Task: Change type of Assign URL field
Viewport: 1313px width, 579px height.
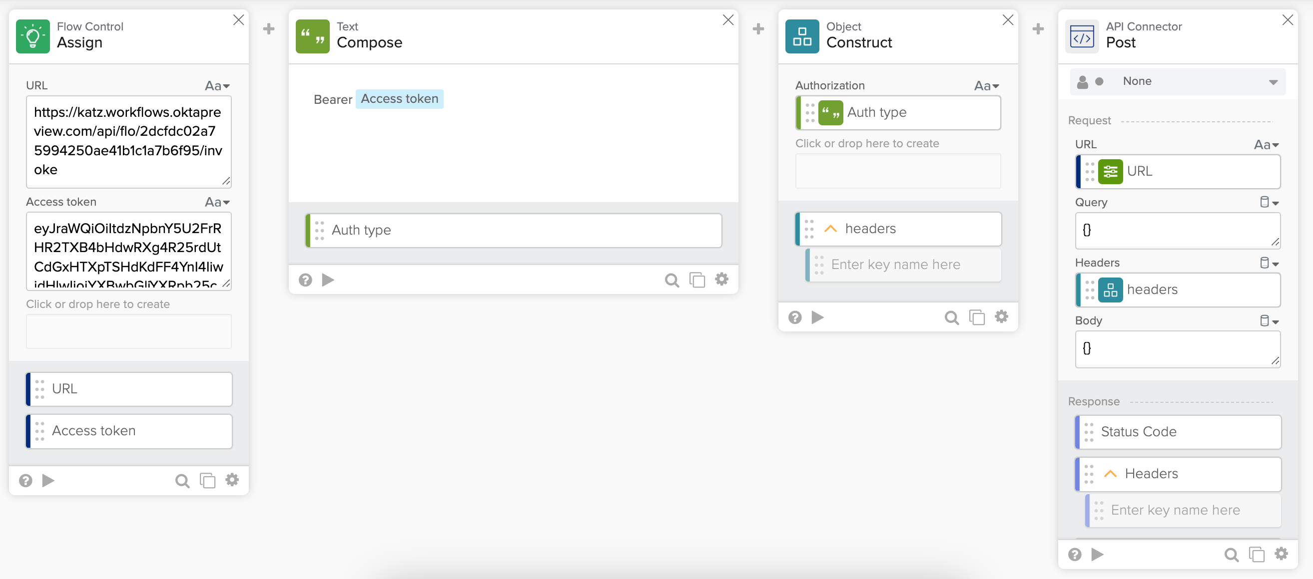Action: [x=218, y=85]
